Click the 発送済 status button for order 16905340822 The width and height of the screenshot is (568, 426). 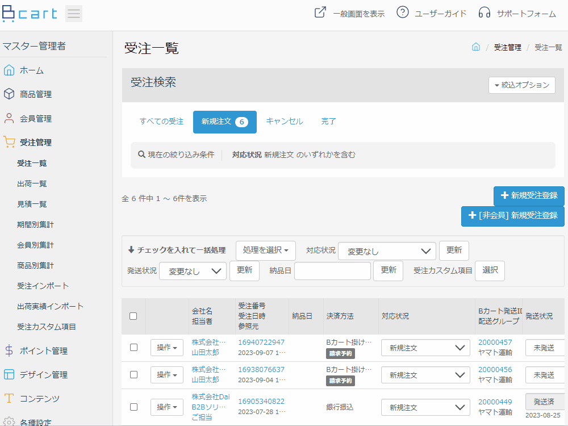(x=544, y=402)
